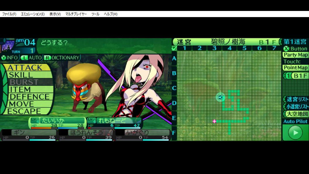Screen dimensions: 309x174
Task: Select the DEFENCE battle command
Action: [x=31, y=97]
